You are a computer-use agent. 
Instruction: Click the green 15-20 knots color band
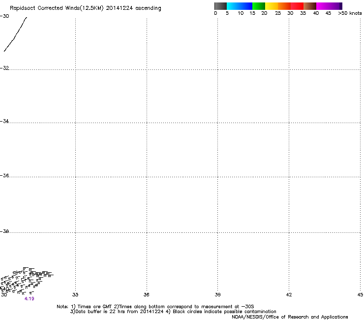pos(259,6)
